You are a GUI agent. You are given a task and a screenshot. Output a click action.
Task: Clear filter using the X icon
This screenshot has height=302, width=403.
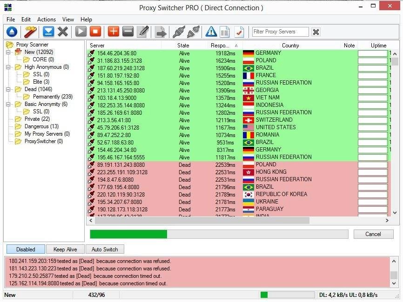coord(316,32)
